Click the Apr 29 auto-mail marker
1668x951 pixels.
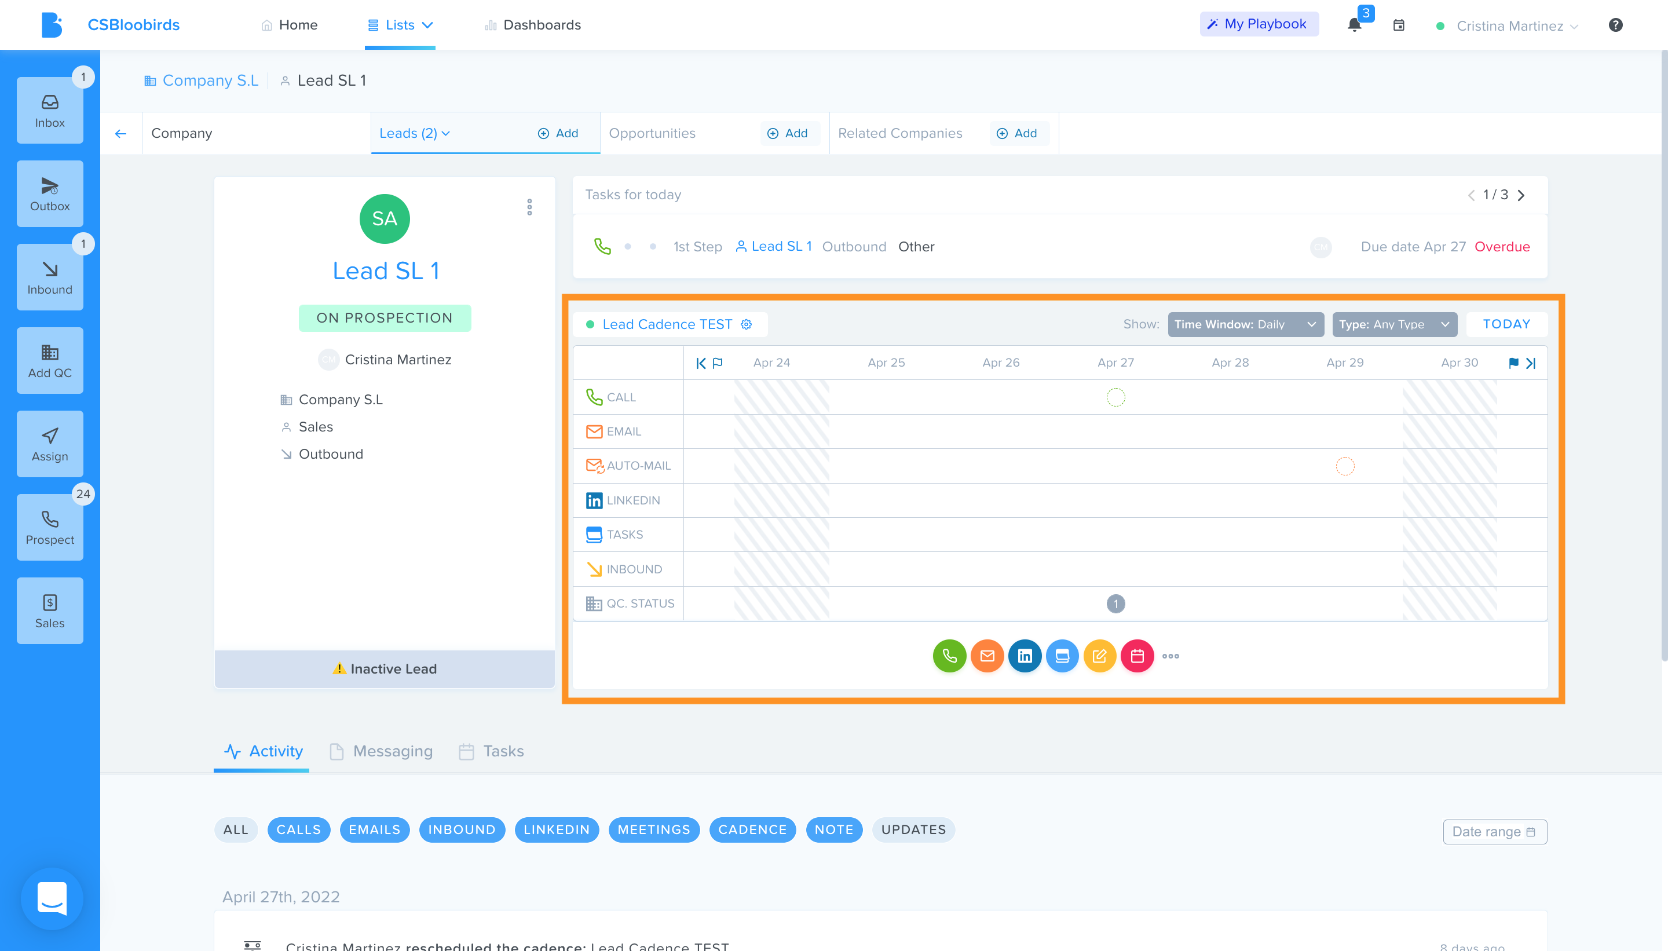(x=1345, y=466)
